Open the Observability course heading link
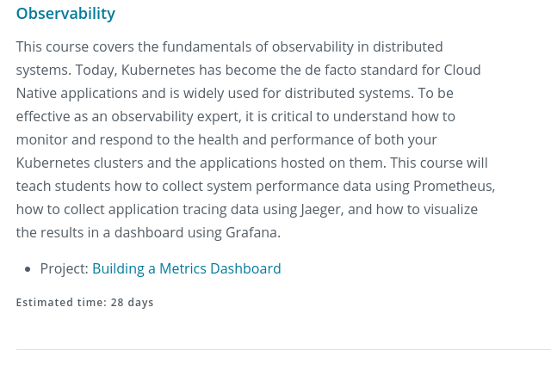This screenshot has height=369, width=551. 65,14
